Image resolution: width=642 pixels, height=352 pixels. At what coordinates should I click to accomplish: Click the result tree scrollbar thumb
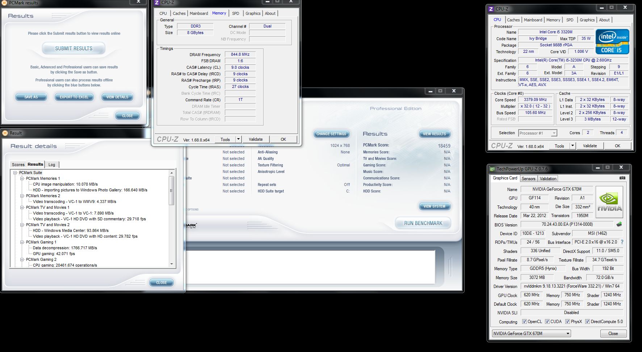(172, 190)
